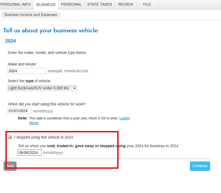221x193 pixels.
Task: Click the 'I stopped using this vehicle' label text
Action: 44,137
